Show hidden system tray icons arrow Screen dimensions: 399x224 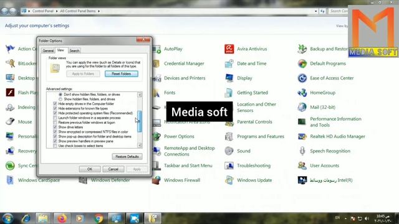point(345,218)
